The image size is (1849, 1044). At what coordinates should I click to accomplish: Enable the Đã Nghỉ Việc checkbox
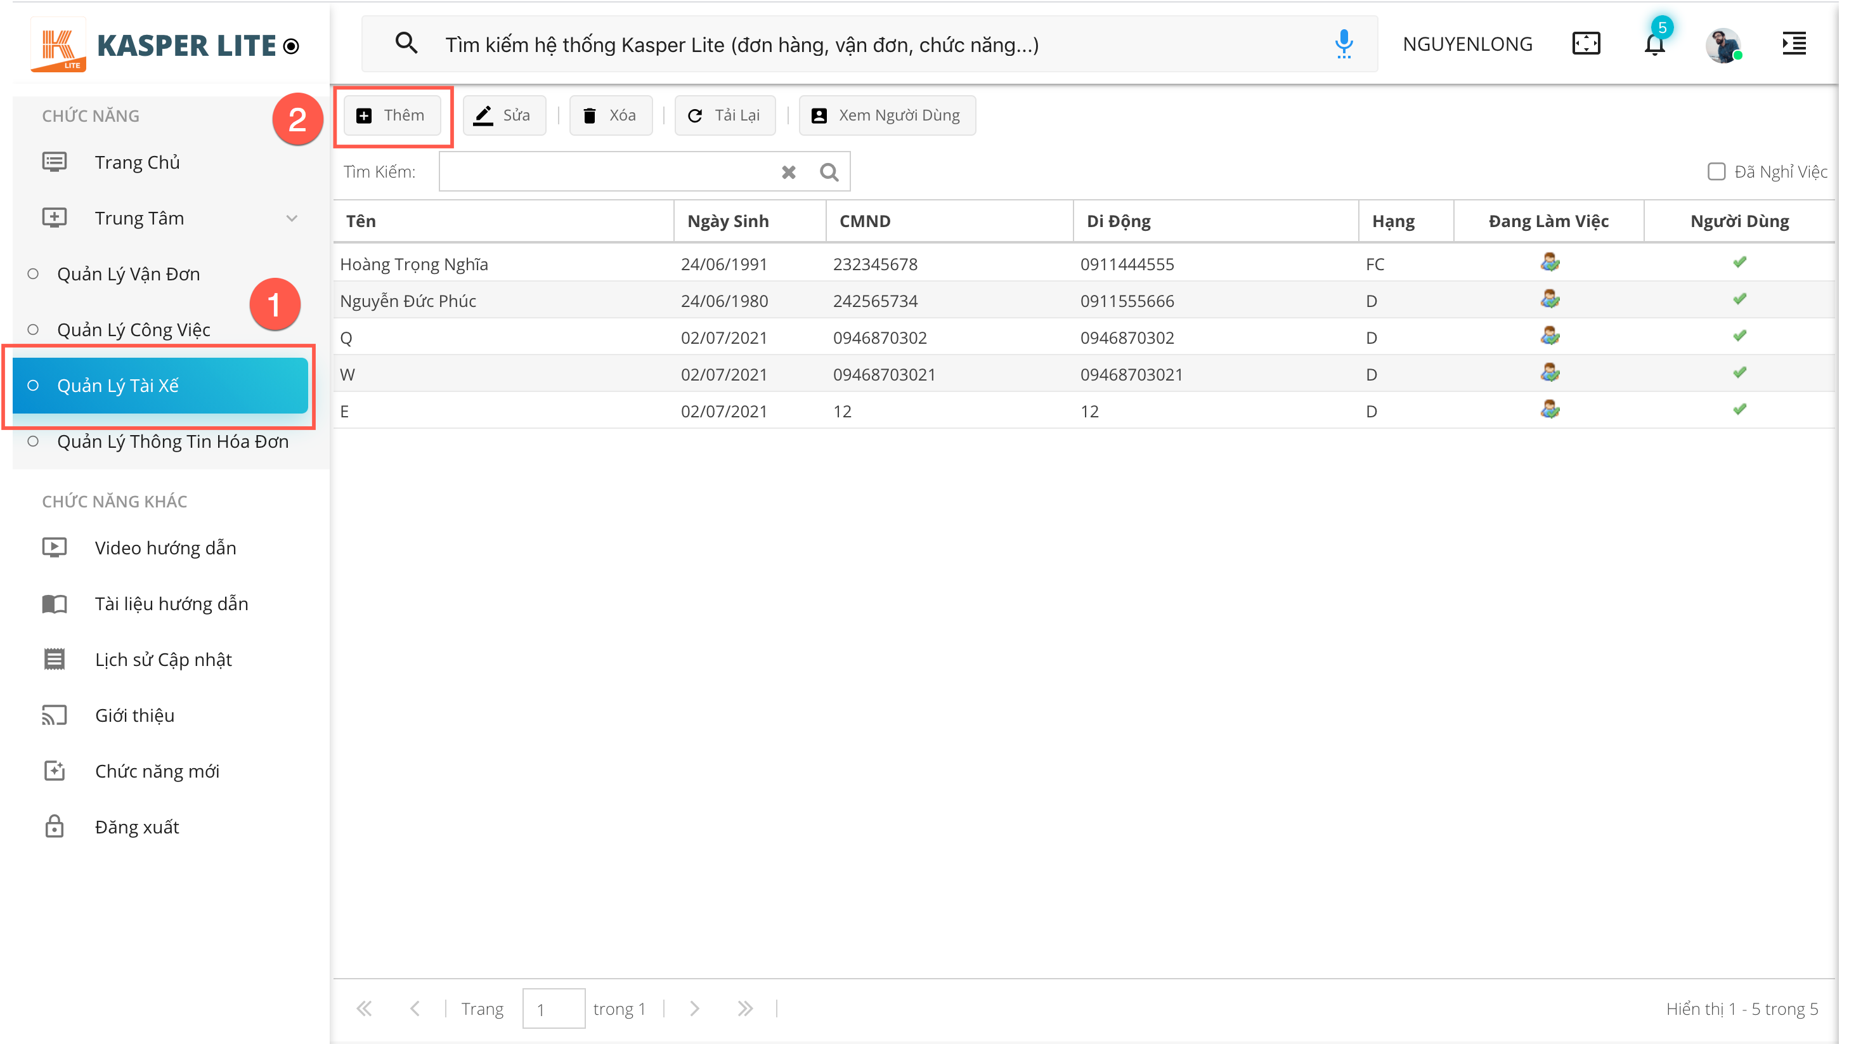pos(1715,172)
